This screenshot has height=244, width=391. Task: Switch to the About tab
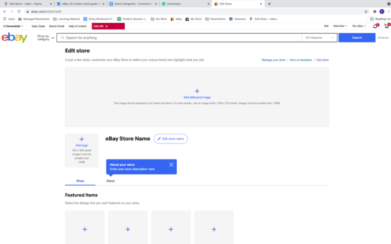tap(110, 181)
